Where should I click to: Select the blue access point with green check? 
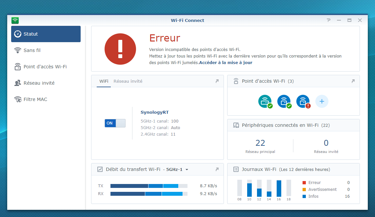[x=284, y=101]
